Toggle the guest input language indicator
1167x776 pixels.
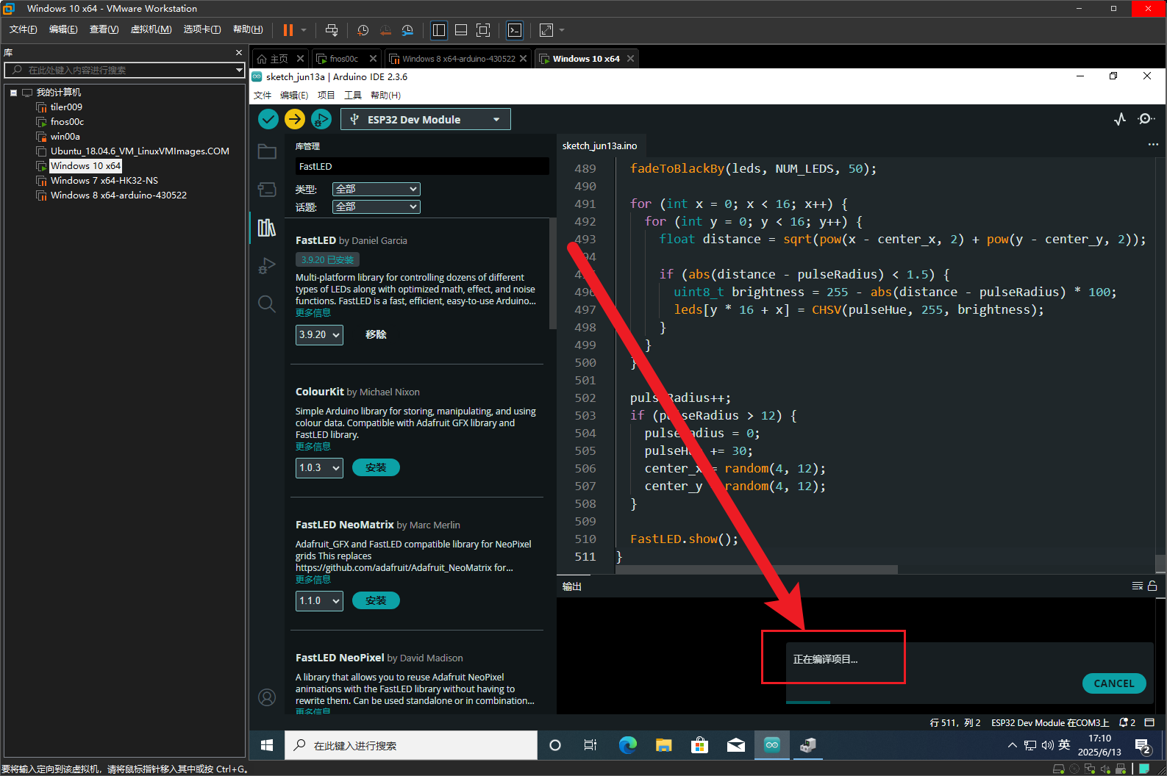pyautogui.click(x=1064, y=745)
